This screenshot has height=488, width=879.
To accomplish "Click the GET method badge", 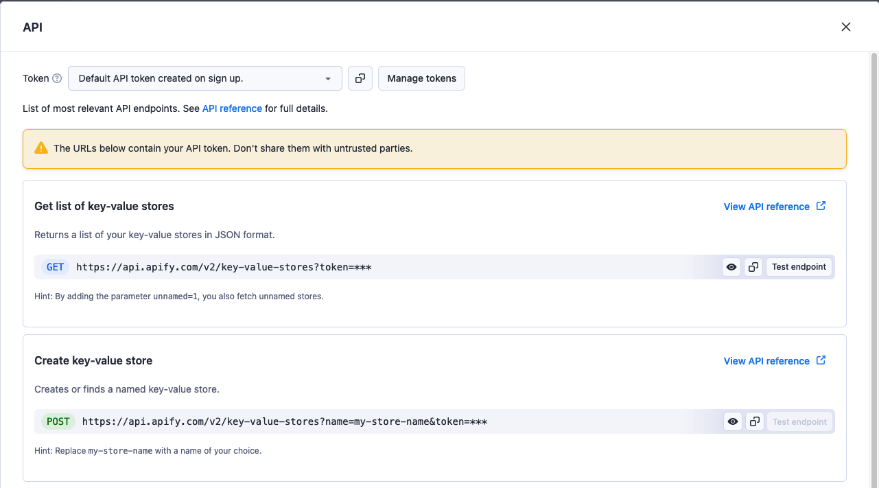I will pyautogui.click(x=55, y=267).
